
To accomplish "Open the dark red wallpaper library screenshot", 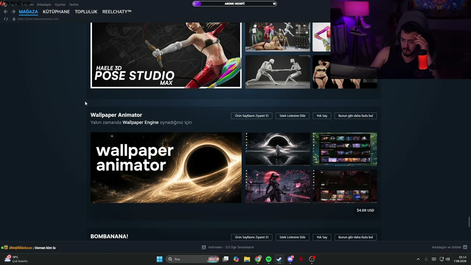I will point(345,186).
